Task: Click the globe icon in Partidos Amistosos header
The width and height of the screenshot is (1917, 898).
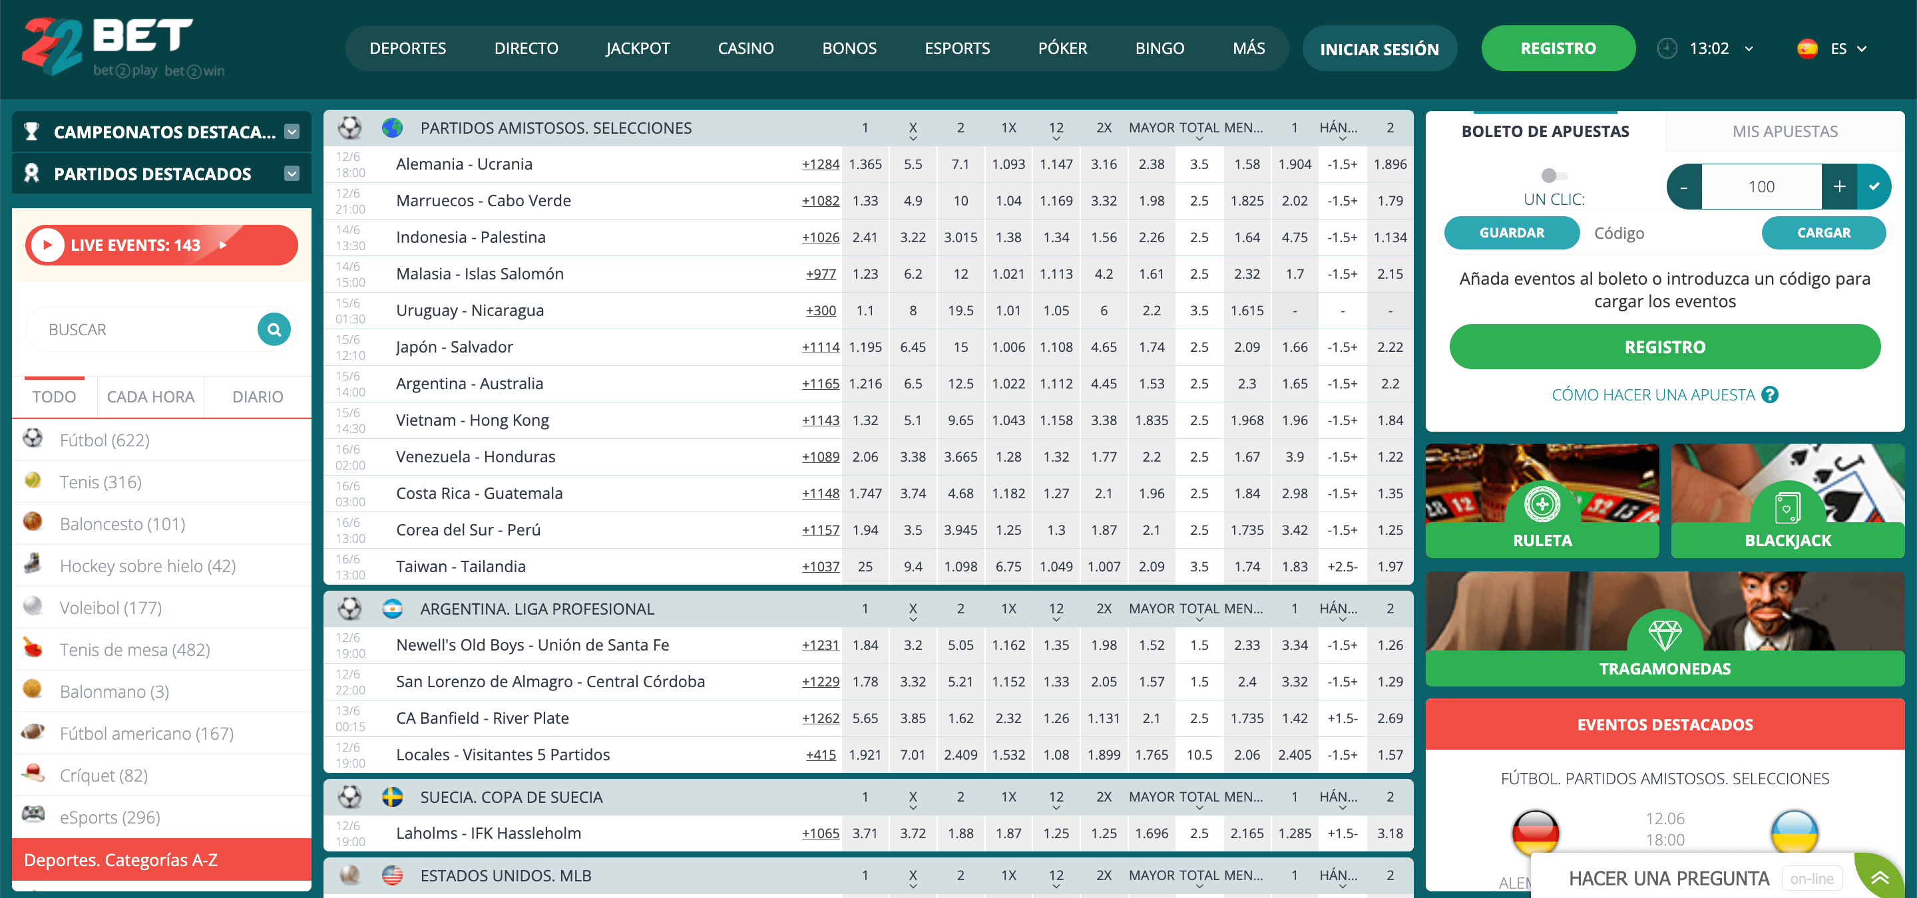Action: 392,128
